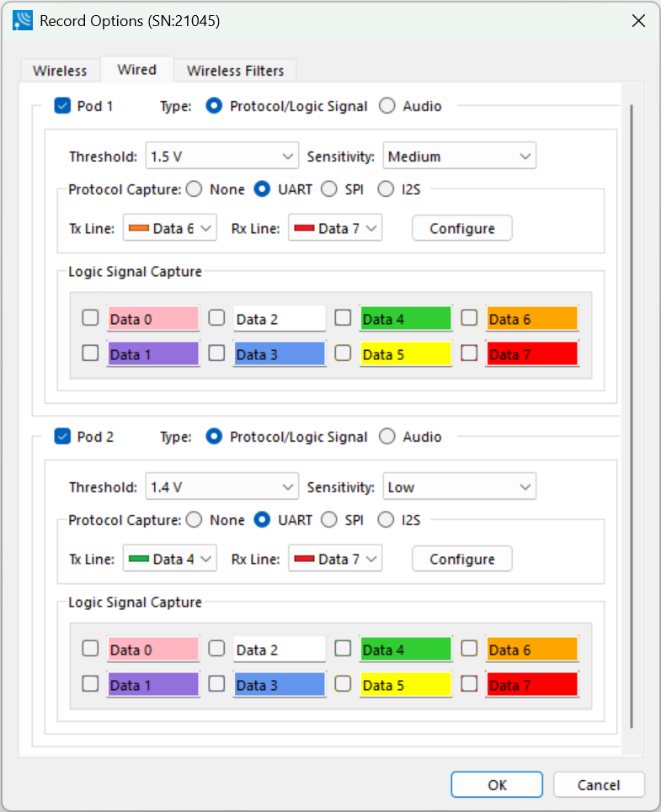The height and width of the screenshot is (812, 661).
Task: Click Pod 2 blue Data 3 color label
Action: [x=280, y=684]
